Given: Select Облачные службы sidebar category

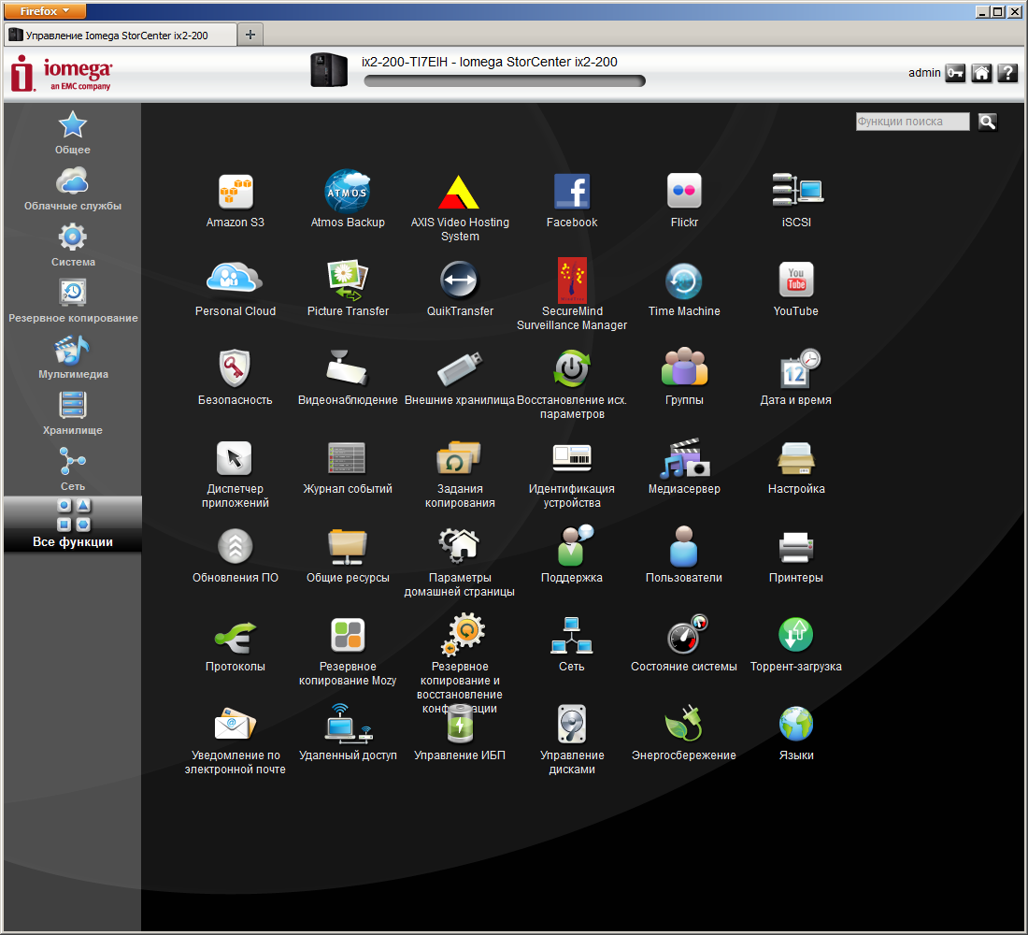Looking at the screenshot, I should tap(72, 189).
